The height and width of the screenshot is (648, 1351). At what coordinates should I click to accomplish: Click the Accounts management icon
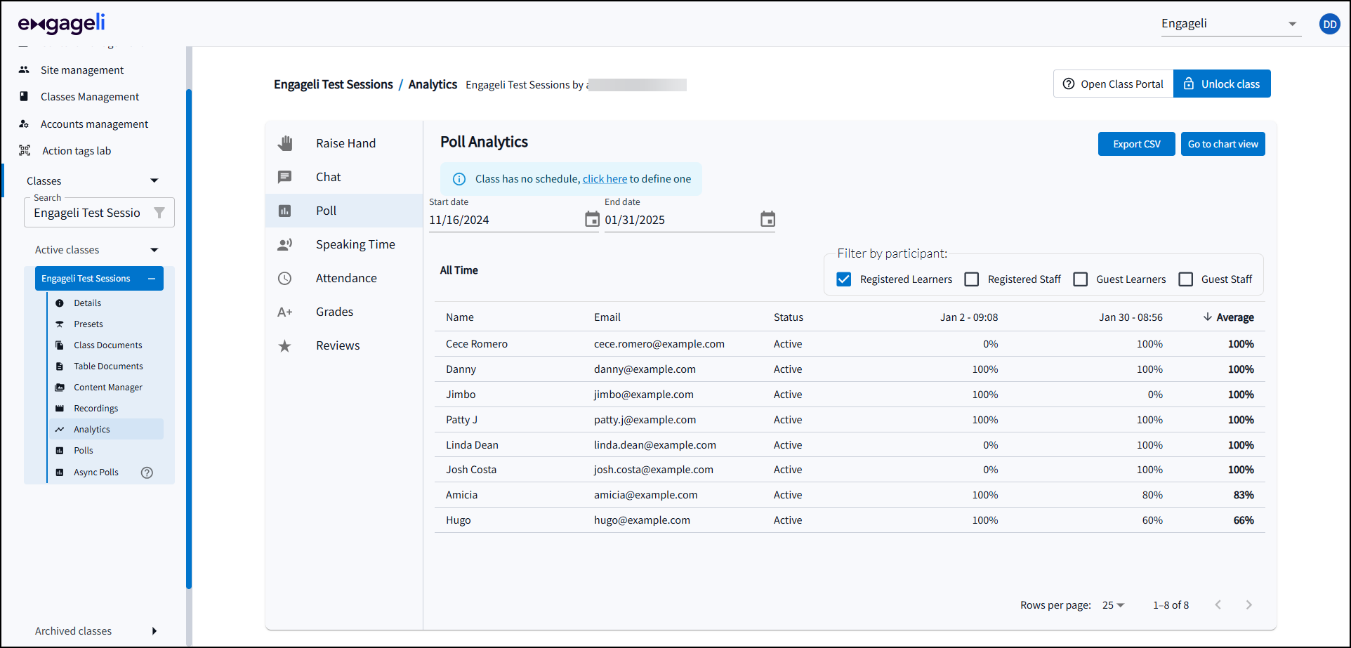click(24, 124)
